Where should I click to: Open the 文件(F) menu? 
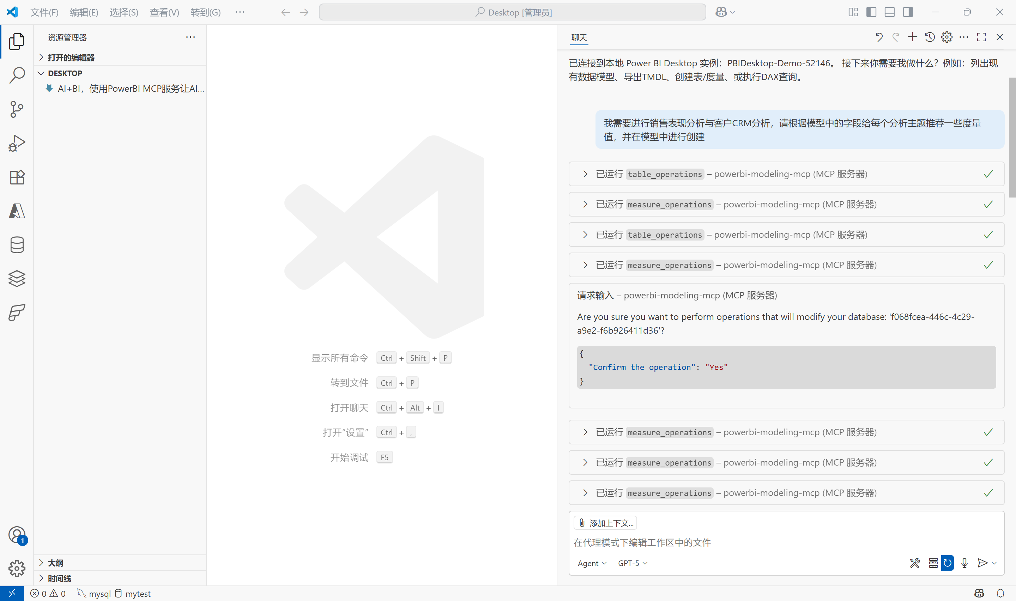[x=44, y=12]
